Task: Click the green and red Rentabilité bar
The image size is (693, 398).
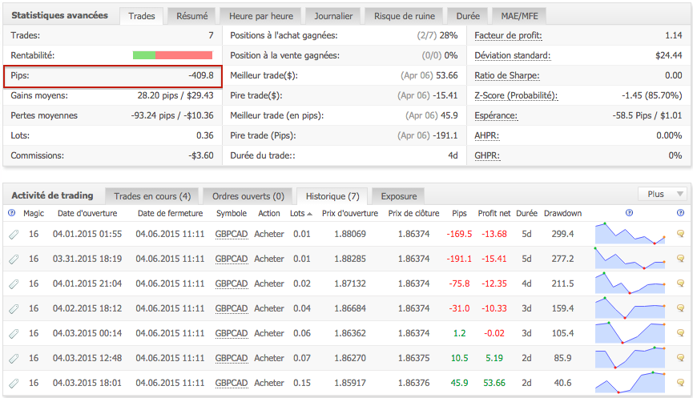Action: coord(172,55)
